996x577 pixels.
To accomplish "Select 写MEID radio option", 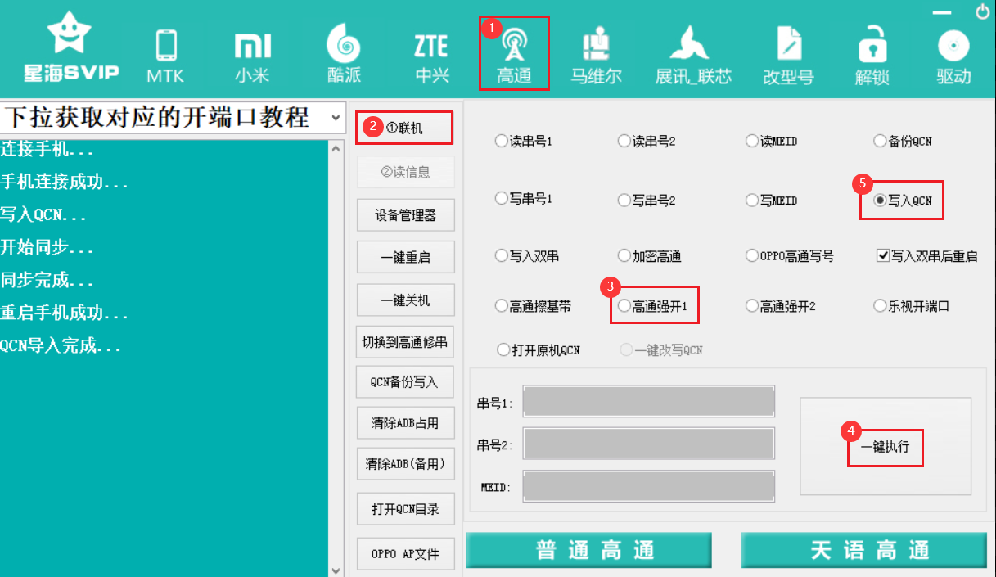I will [772, 200].
